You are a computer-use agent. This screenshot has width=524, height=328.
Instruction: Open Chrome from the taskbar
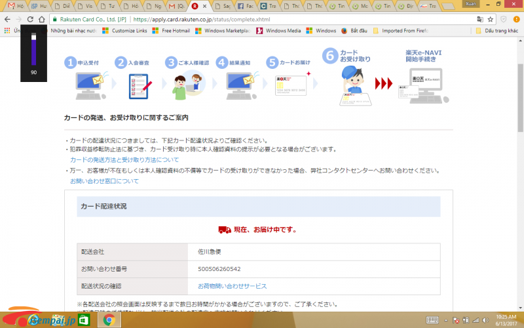pos(109,320)
